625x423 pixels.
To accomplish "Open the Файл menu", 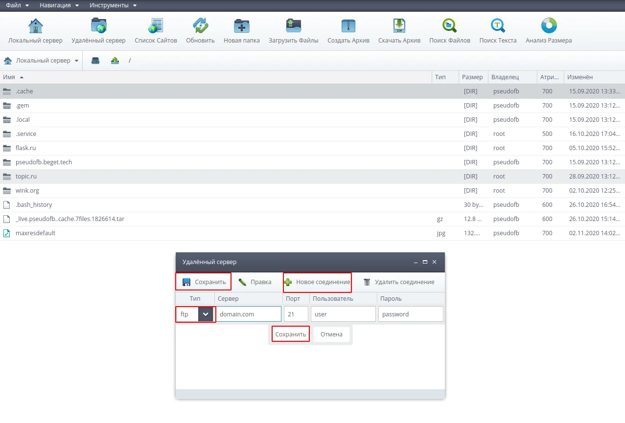I will coord(17,5).
